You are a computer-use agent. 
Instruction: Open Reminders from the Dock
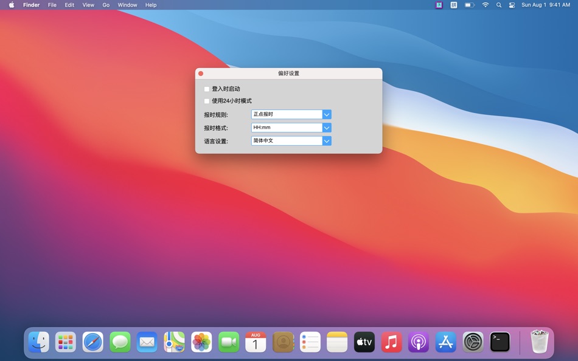pyautogui.click(x=310, y=342)
